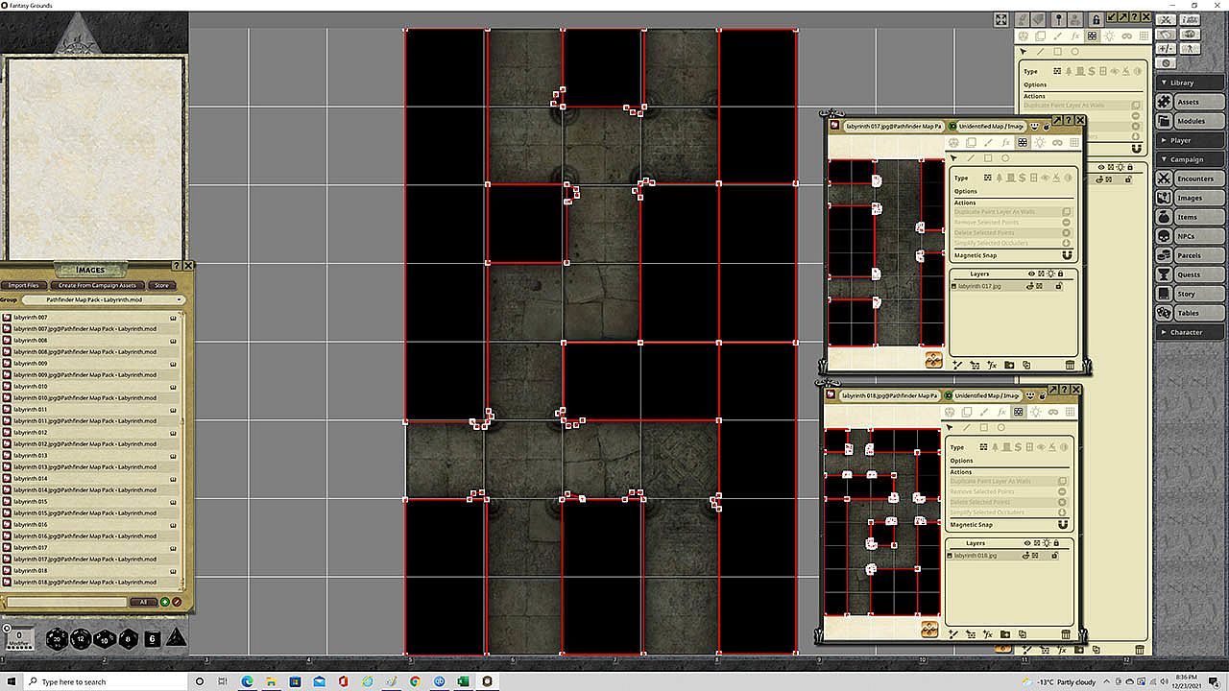
Task: Roll the d12 die
Action: 82,638
